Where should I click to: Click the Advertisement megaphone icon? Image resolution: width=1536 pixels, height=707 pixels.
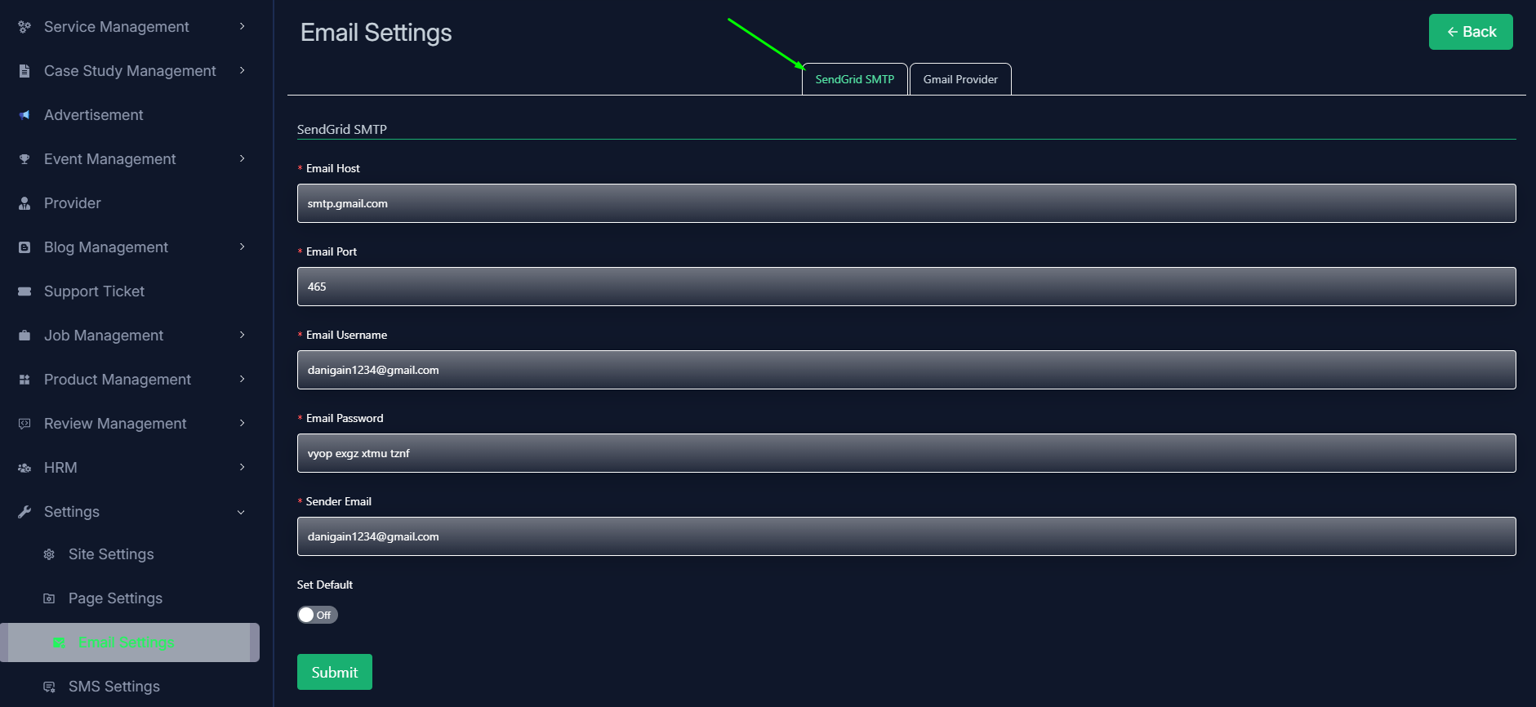pos(24,115)
